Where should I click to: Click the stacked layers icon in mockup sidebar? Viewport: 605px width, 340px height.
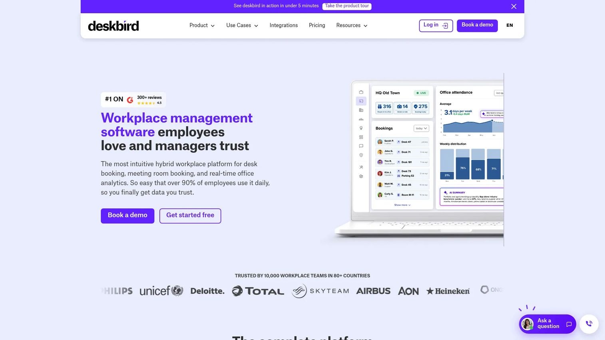[361, 176]
